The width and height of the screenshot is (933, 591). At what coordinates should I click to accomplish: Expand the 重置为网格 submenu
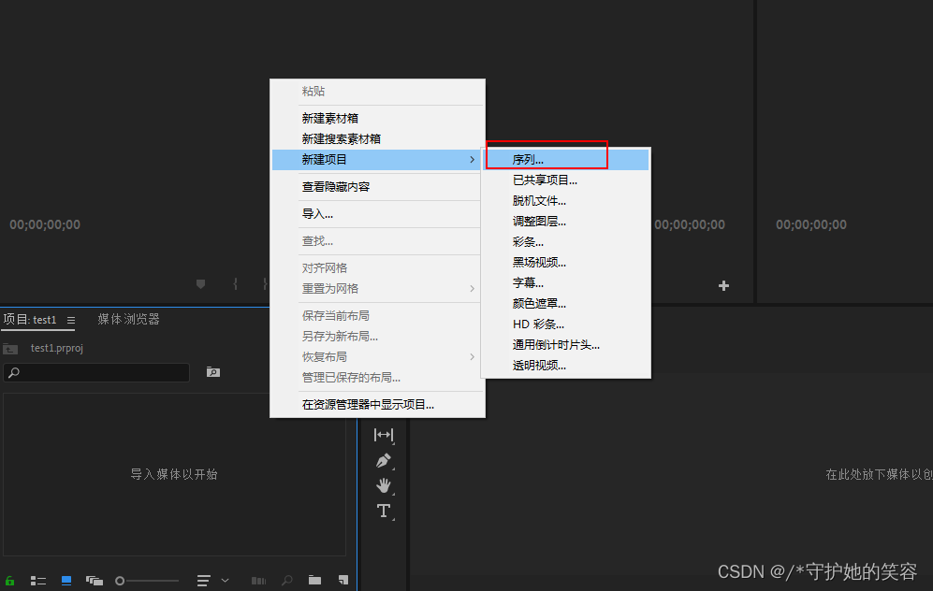pyautogui.click(x=472, y=288)
